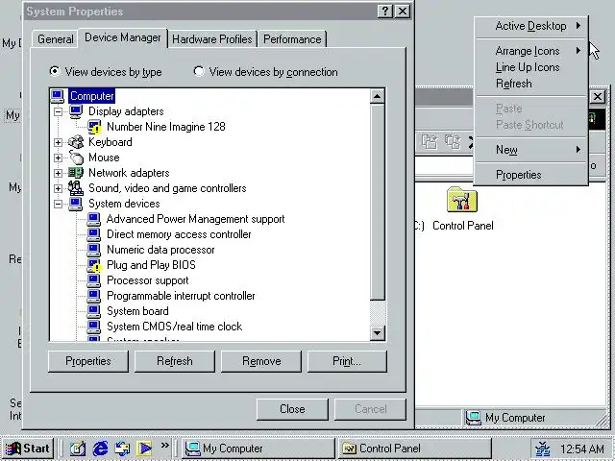This screenshot has height=461, width=615.
Task: Select the Processor support entry
Action: [147, 280]
